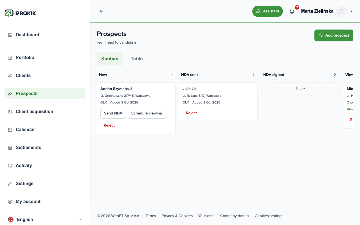The height and width of the screenshot is (225, 360).
Task: Open the Company details link
Action: (235, 216)
